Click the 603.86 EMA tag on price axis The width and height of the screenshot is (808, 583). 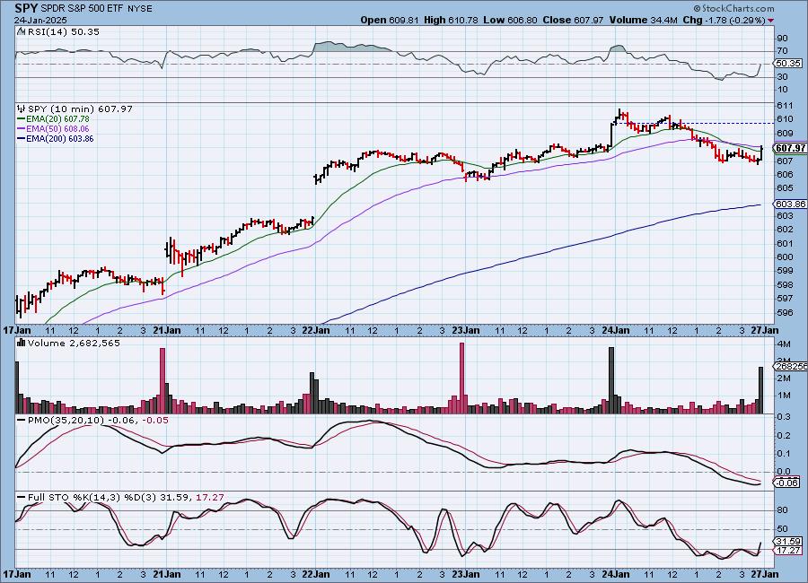point(790,204)
